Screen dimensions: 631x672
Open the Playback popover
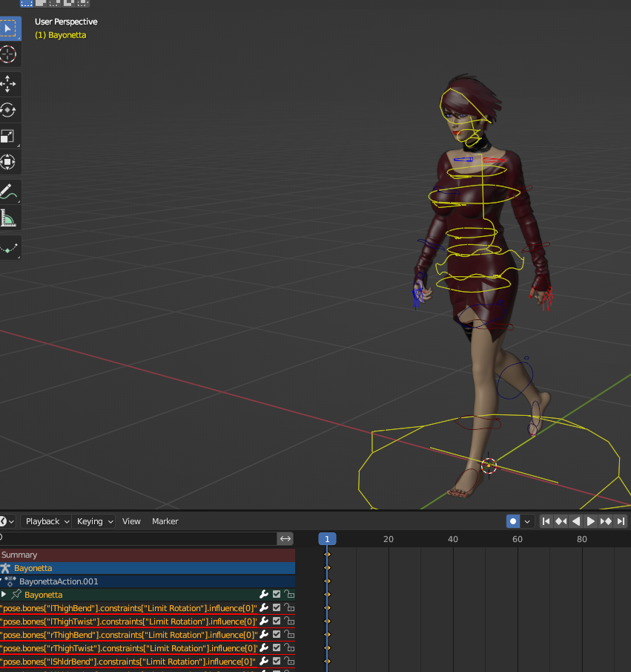click(x=46, y=521)
